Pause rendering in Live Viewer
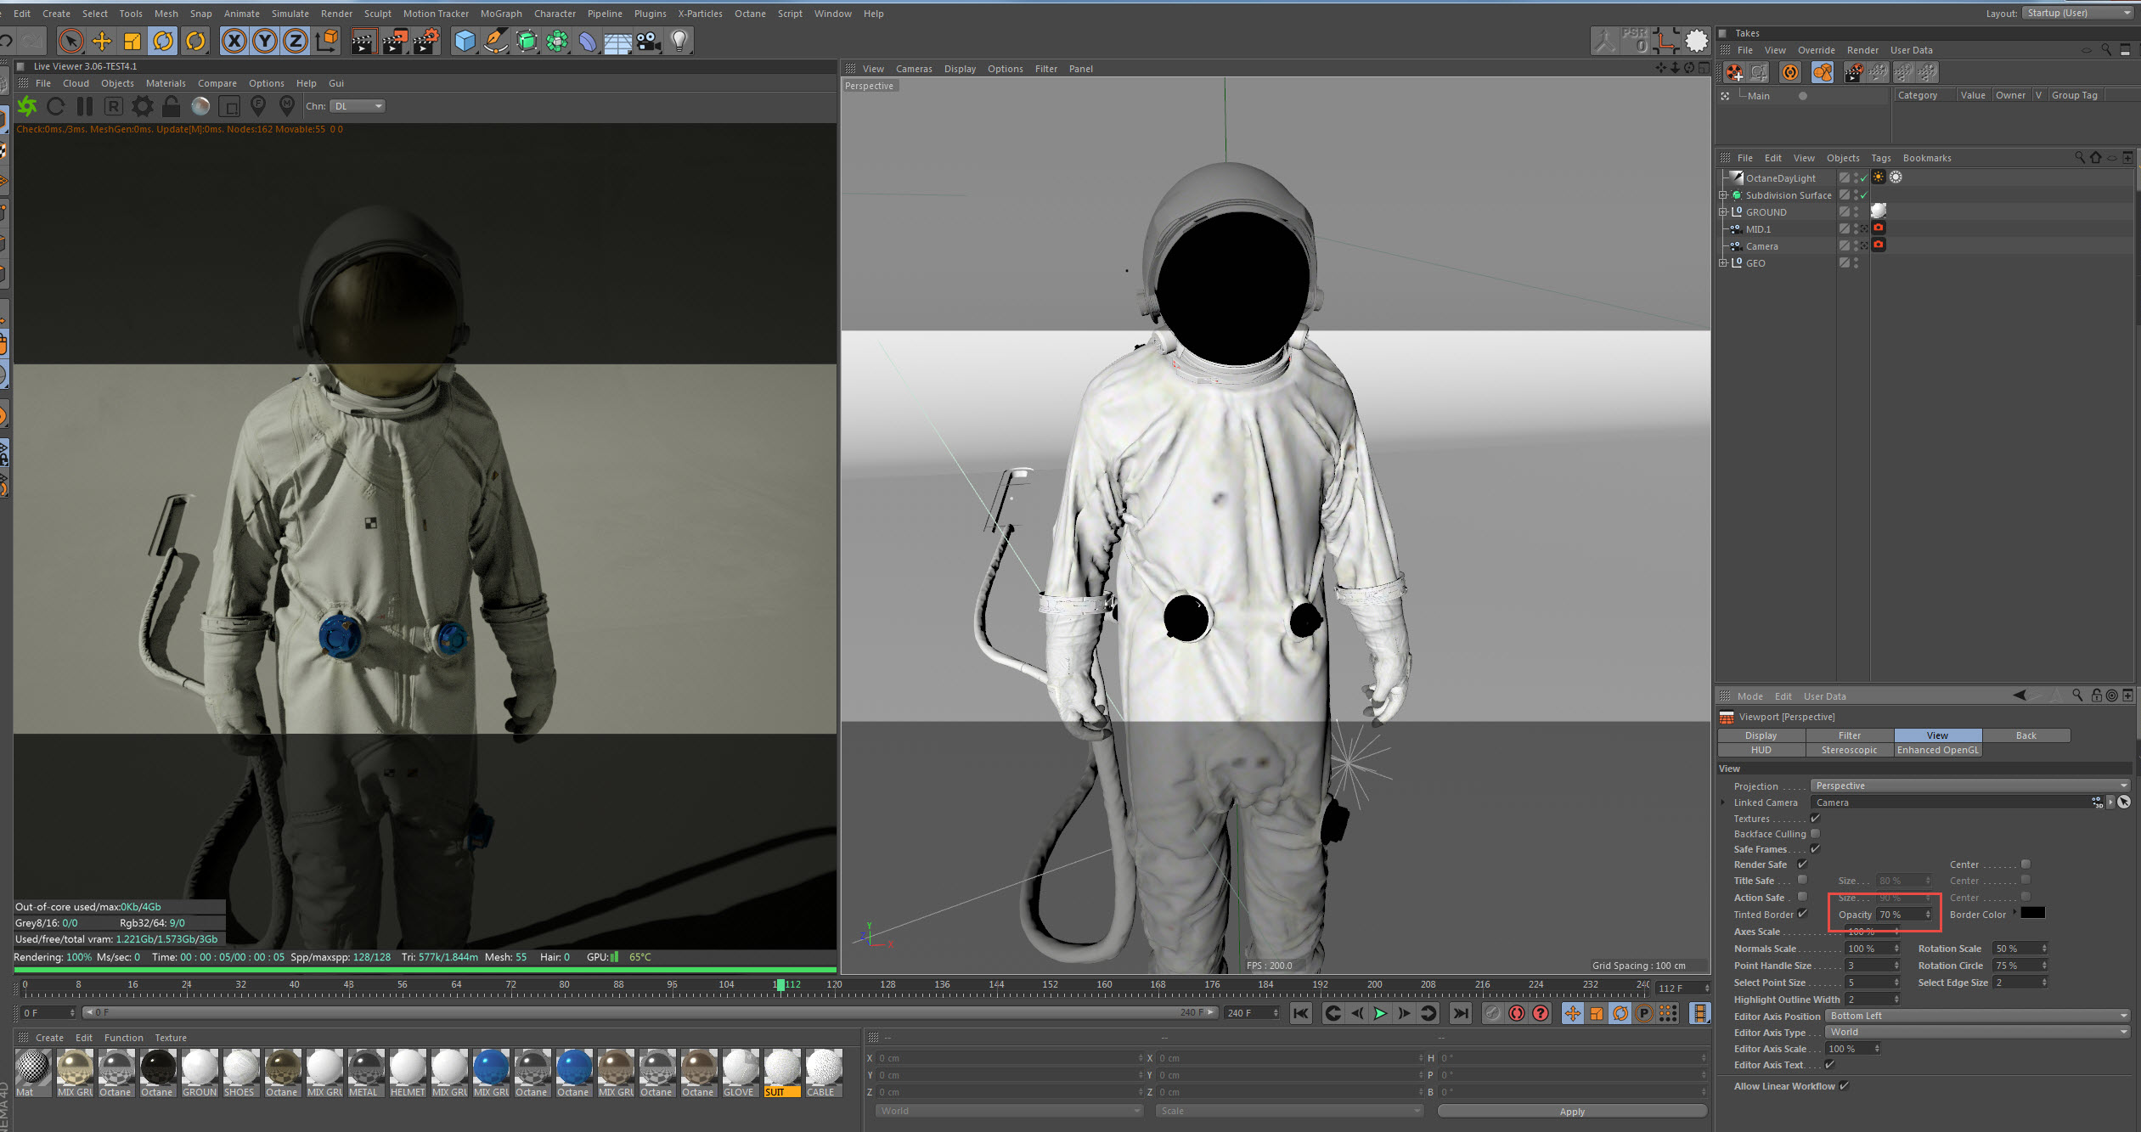 [x=84, y=106]
